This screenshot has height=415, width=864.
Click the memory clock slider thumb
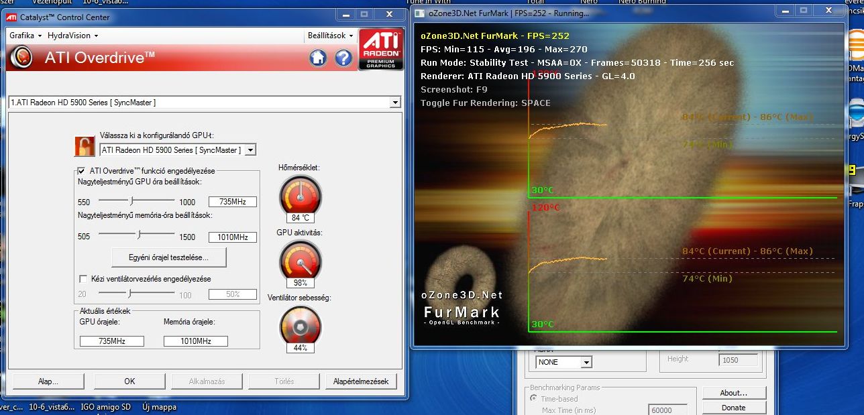(139, 235)
